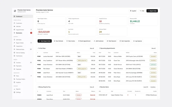Open Dashboard in the sidebar

(x=23, y=16)
